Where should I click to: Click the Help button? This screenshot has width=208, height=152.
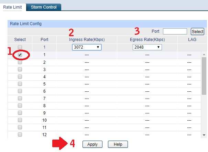pos(118,144)
